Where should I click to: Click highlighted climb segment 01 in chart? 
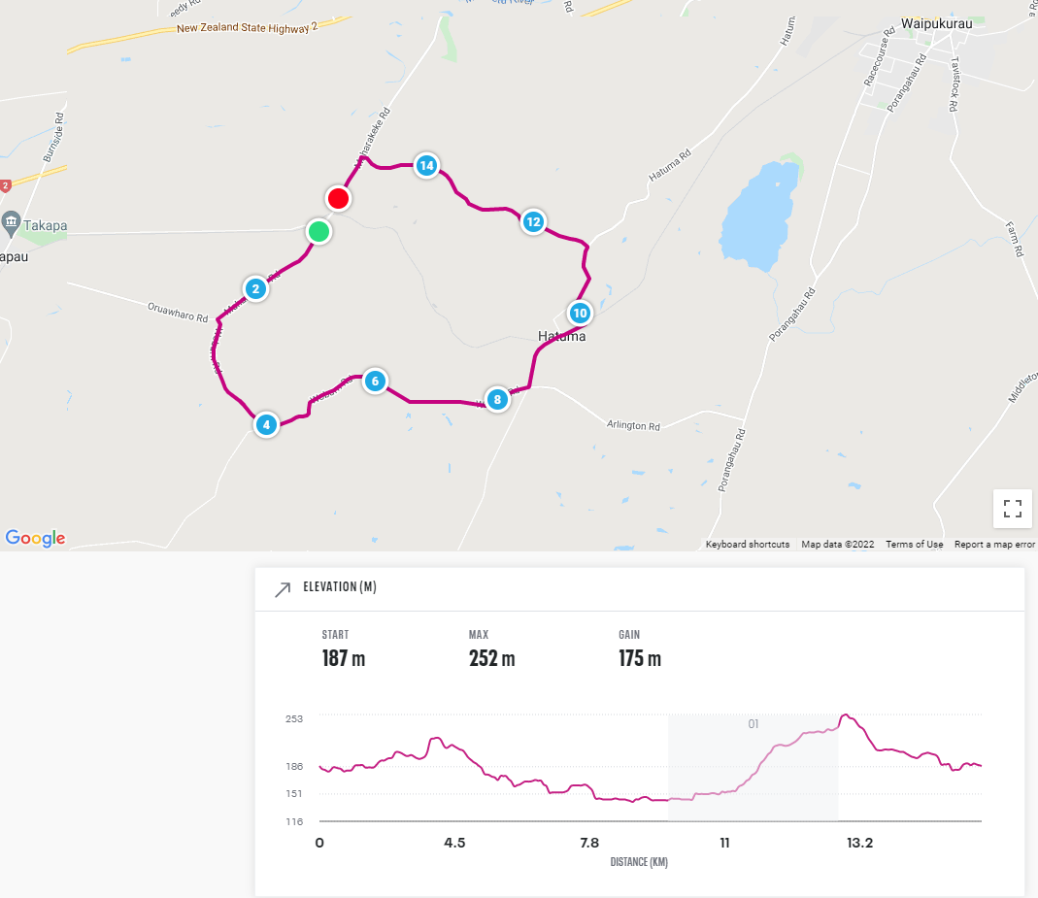click(x=753, y=768)
